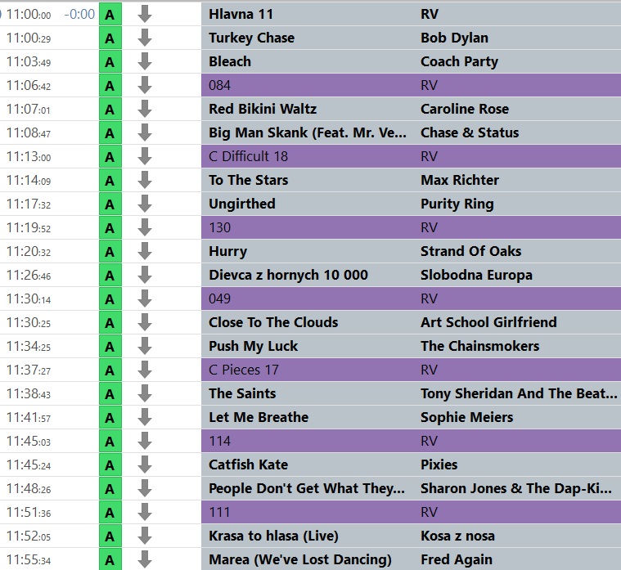Click the down arrow for Red Bikini Waltz

coord(145,110)
